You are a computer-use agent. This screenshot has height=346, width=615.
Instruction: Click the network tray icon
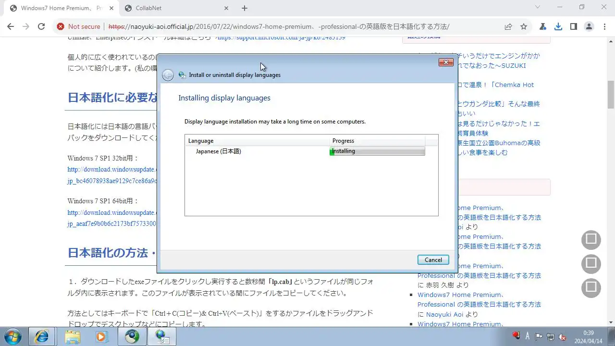click(x=550, y=336)
